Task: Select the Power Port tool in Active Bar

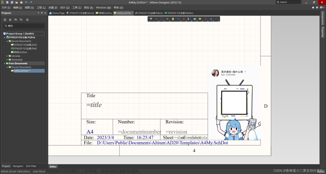Action: tap(184, 19)
